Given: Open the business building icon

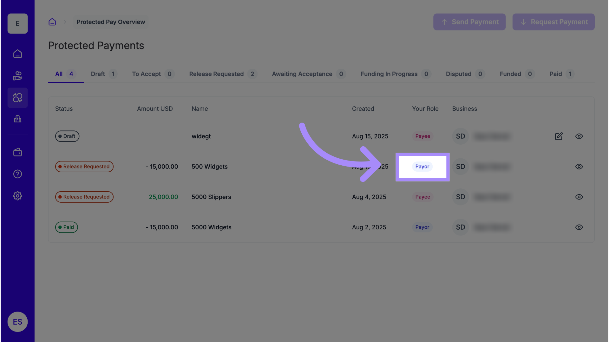Looking at the screenshot, I should pyautogui.click(x=17, y=119).
